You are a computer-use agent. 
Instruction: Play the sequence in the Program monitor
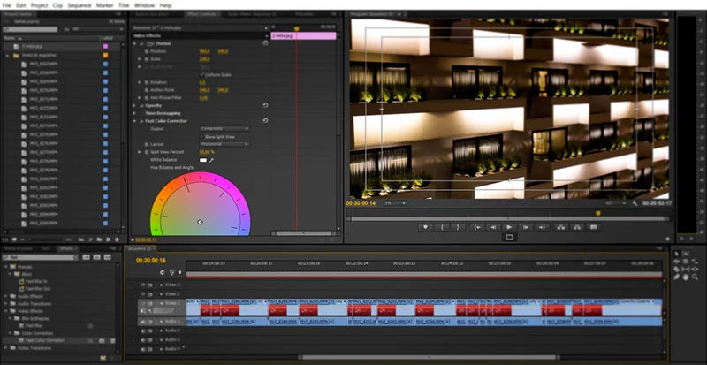510,227
